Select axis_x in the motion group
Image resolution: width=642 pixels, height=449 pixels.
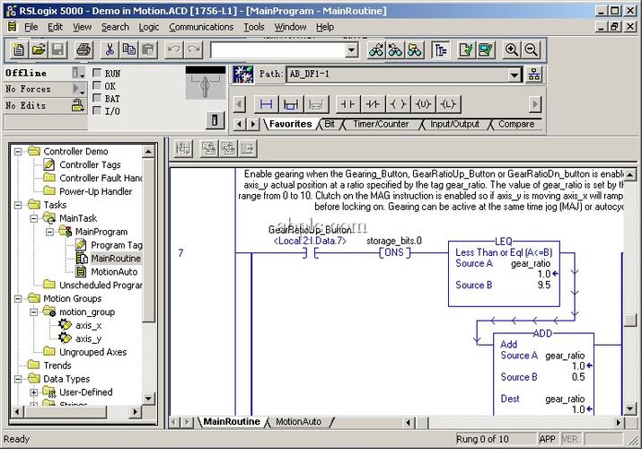coord(88,326)
